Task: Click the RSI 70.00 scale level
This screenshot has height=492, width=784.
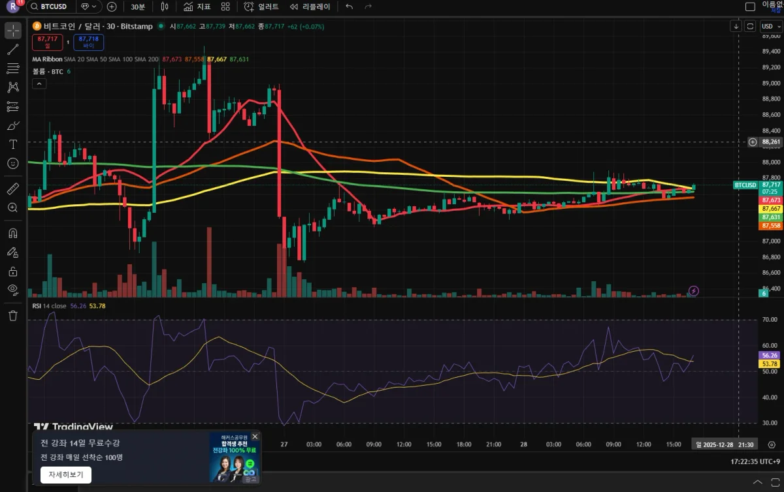Action: click(770, 320)
